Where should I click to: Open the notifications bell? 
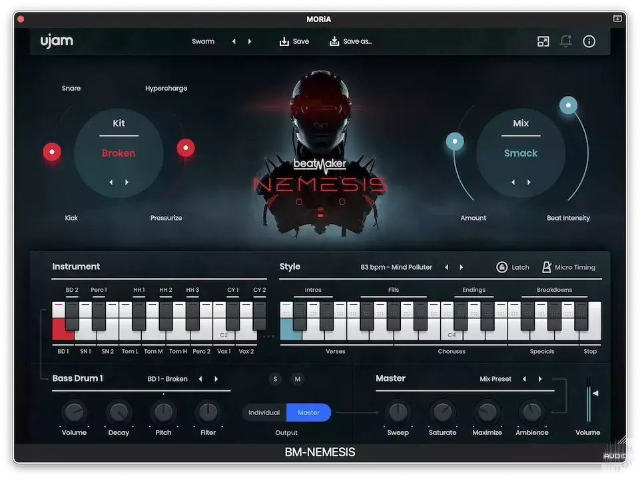coord(565,41)
